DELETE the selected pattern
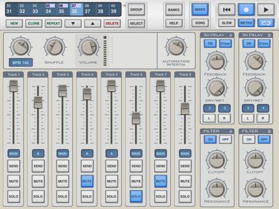 112,23
